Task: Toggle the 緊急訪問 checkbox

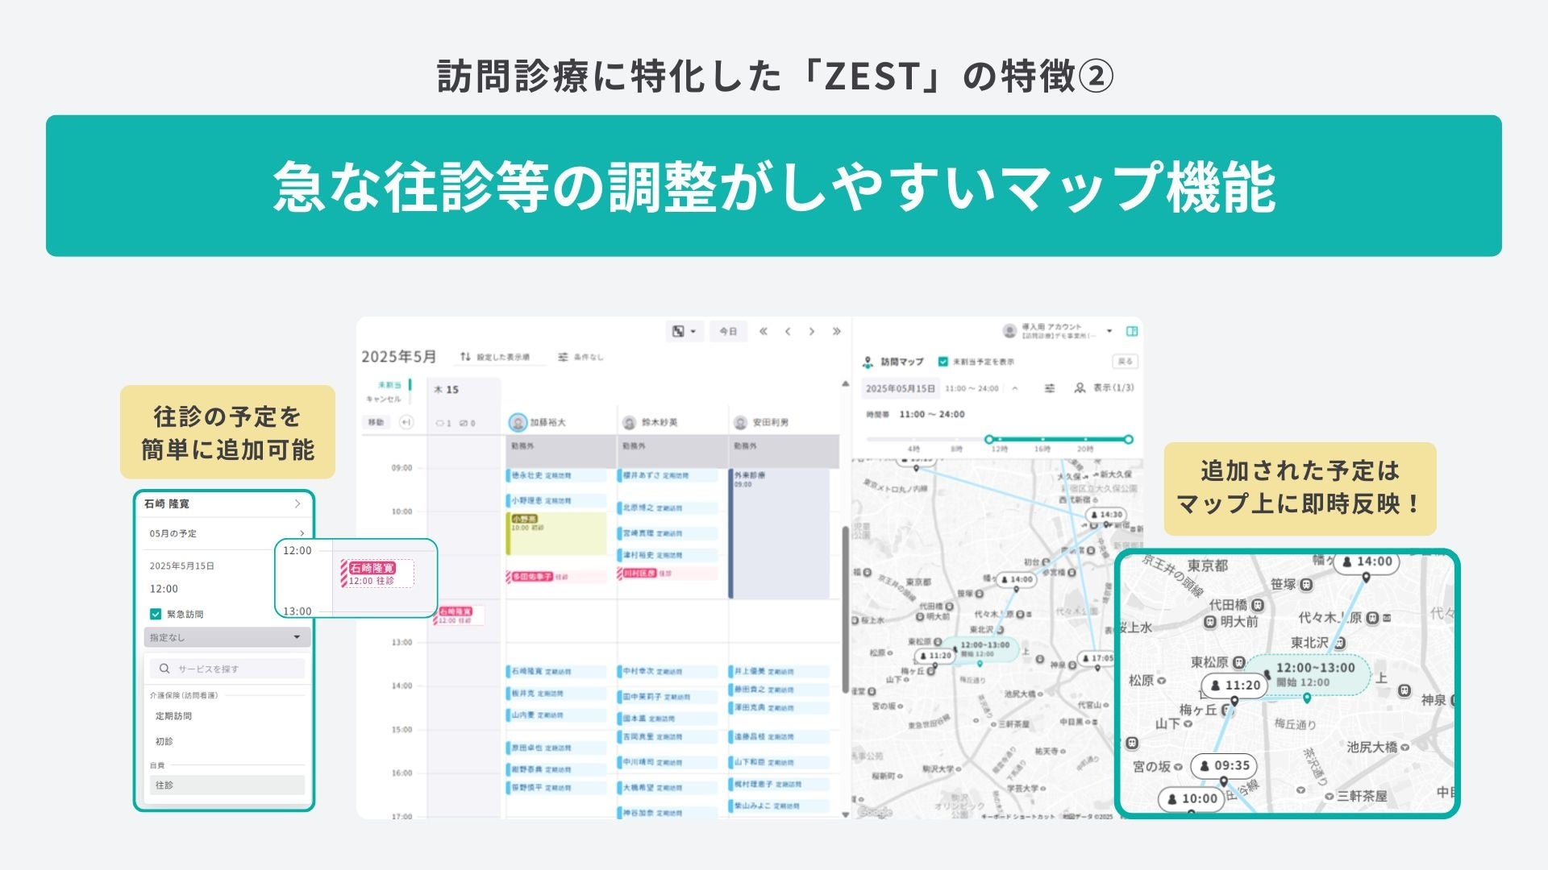Action: [x=156, y=614]
